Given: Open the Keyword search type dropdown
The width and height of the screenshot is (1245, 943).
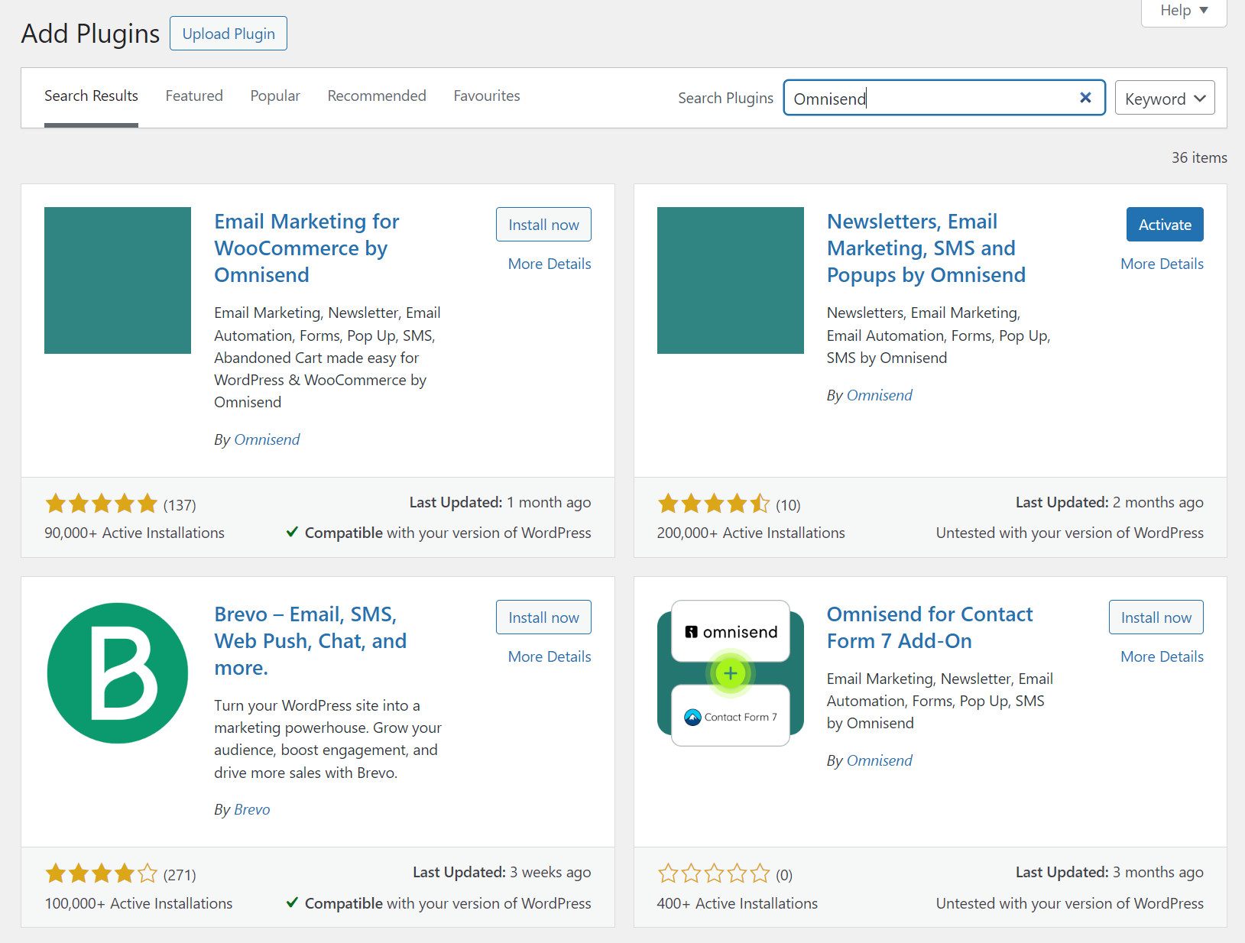Looking at the screenshot, I should coord(1165,99).
